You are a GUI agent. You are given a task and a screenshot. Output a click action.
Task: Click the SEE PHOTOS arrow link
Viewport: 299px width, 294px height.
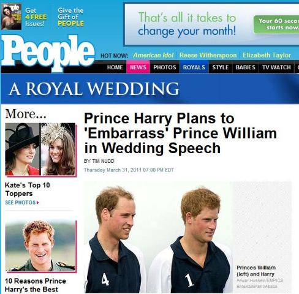tap(22, 203)
